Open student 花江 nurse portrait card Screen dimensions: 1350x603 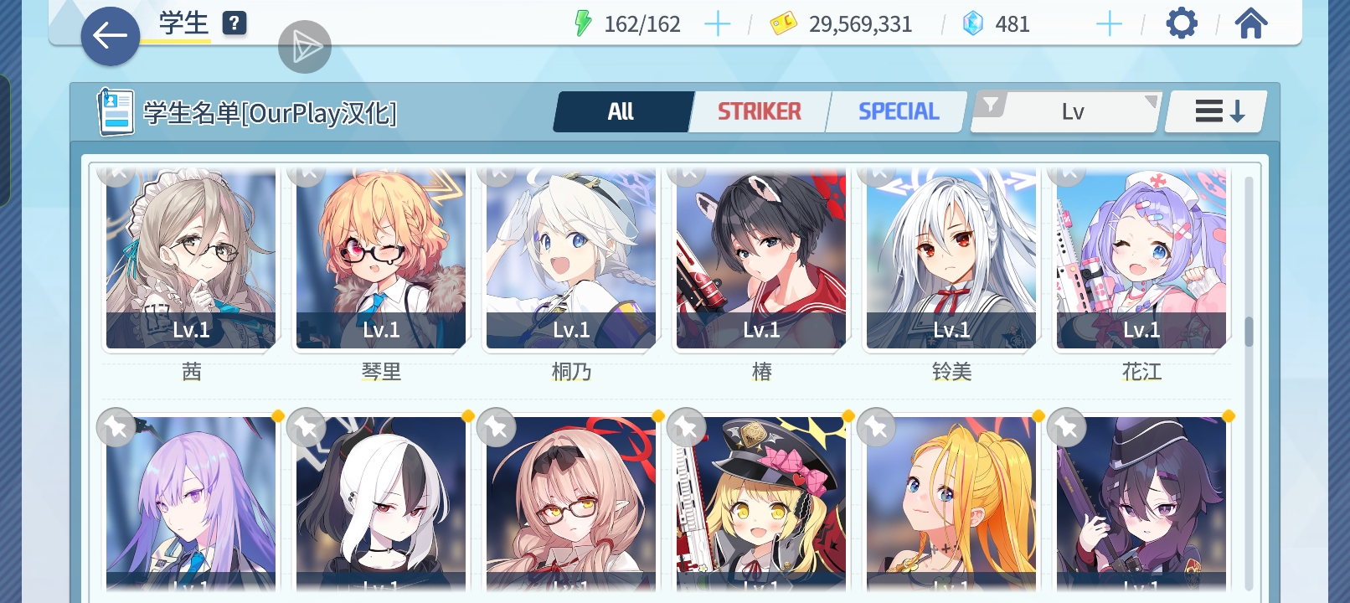1141,258
